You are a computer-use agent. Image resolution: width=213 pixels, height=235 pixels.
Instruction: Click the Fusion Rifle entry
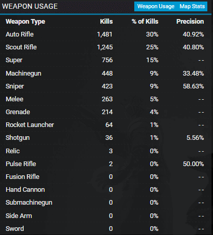coord(23,177)
